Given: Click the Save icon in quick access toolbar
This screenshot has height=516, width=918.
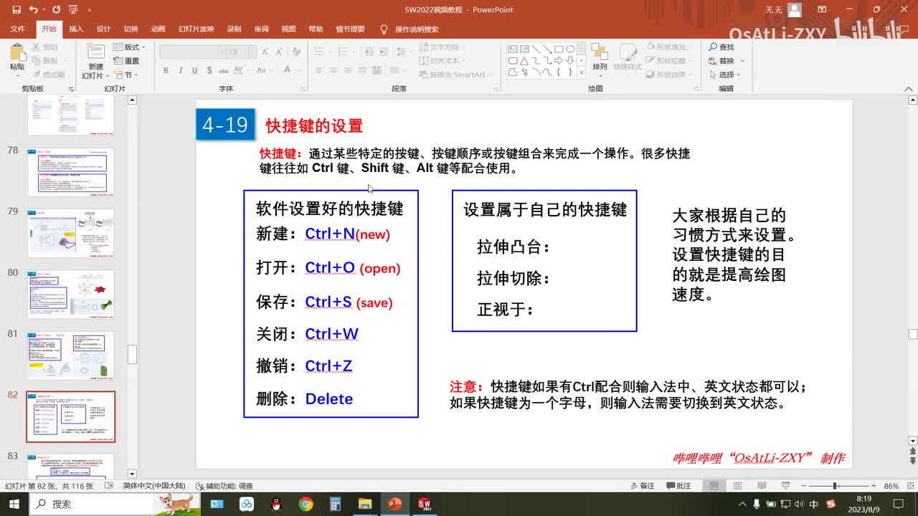Looking at the screenshot, I should [16, 10].
